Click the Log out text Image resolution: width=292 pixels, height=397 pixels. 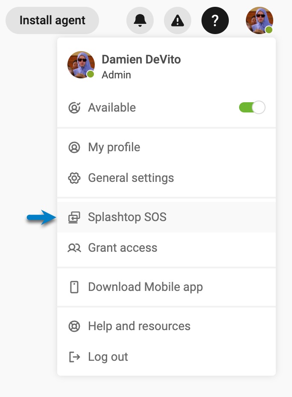(x=108, y=357)
